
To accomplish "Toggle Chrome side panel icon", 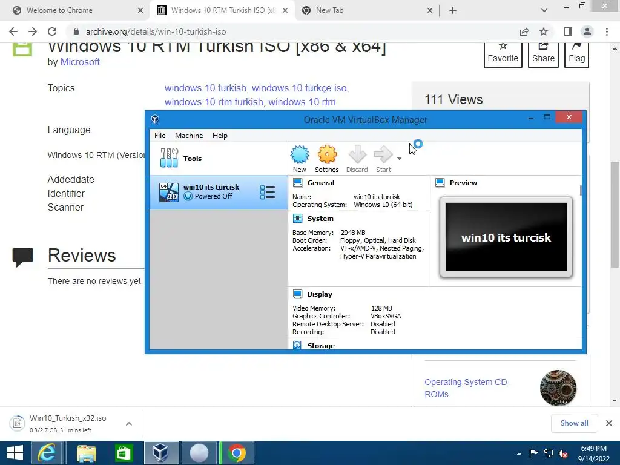I will [x=568, y=31].
